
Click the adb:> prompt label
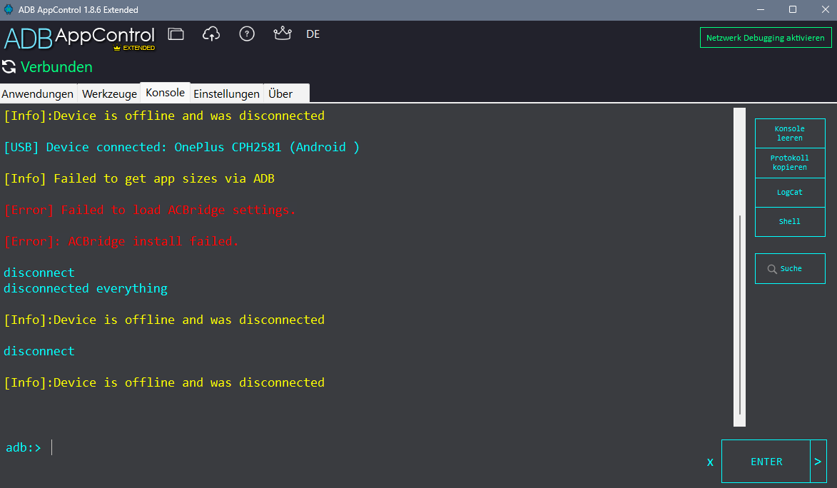(x=24, y=448)
